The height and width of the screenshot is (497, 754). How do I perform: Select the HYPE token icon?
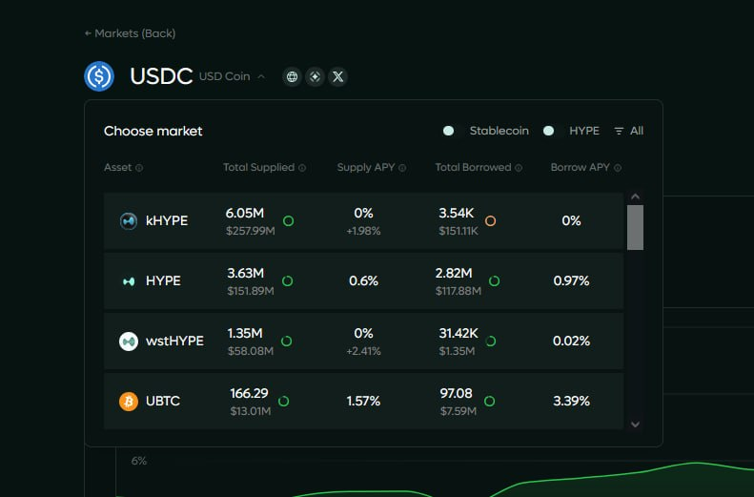(x=129, y=281)
